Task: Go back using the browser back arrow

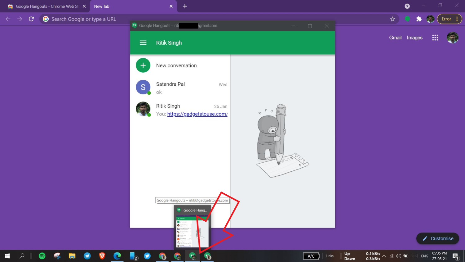Action: click(x=8, y=19)
